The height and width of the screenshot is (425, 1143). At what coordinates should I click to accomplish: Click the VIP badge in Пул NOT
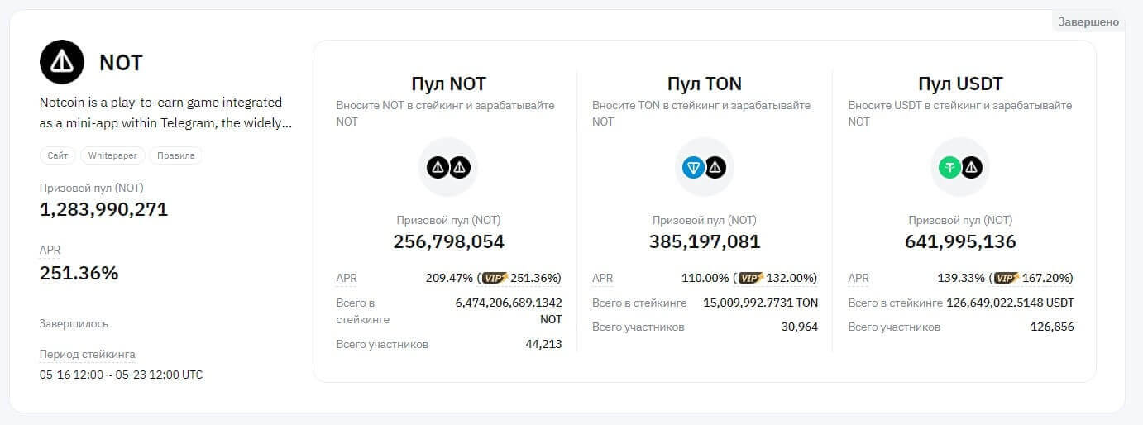[495, 278]
